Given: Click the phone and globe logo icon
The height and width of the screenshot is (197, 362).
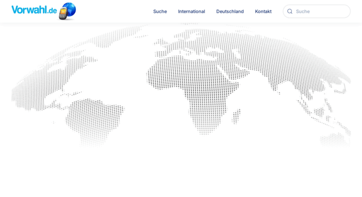Looking at the screenshot, I should pos(67,11).
